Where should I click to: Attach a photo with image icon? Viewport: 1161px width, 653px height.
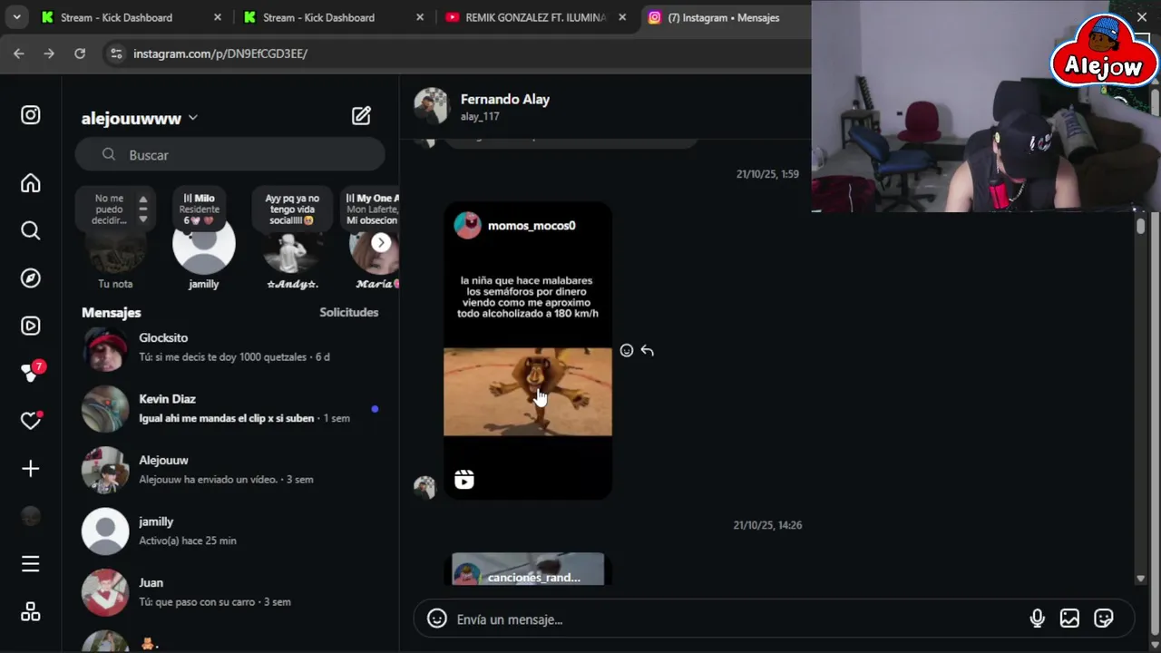1070,619
